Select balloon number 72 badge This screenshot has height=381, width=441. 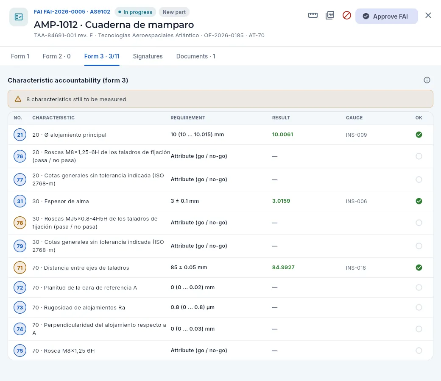click(20, 288)
